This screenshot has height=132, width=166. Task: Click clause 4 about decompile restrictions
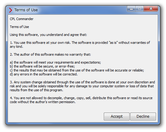coord(81,100)
